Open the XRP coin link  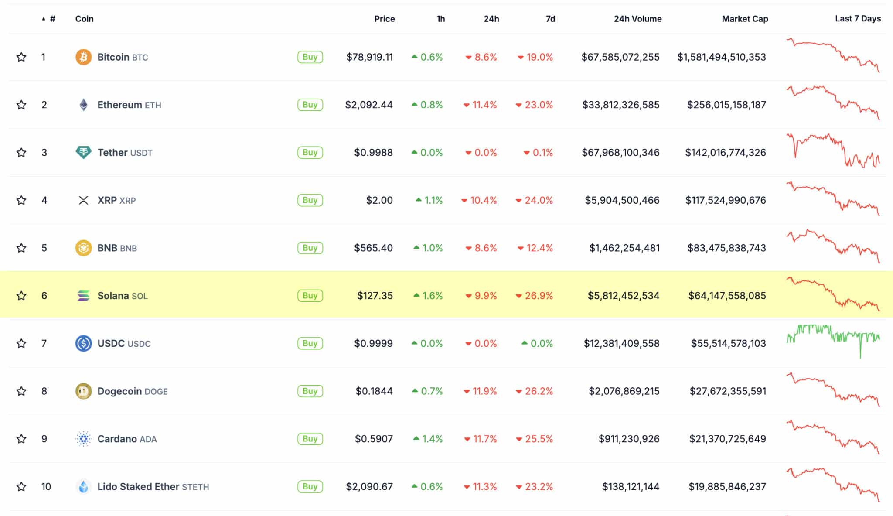coord(116,200)
